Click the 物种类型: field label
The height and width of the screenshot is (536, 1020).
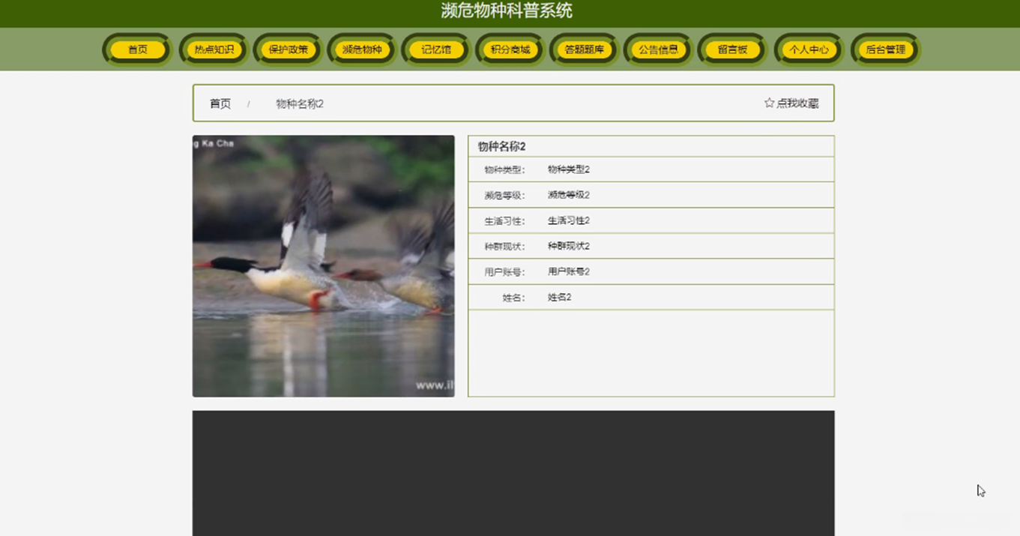[x=504, y=170]
